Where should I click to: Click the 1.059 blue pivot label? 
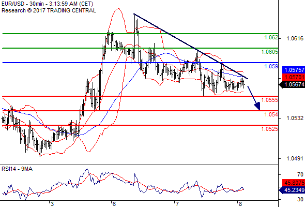coord(271,66)
